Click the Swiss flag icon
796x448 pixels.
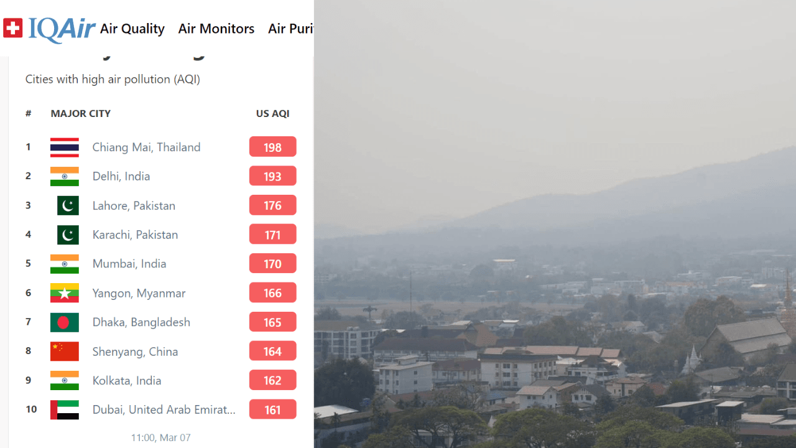(x=12, y=28)
